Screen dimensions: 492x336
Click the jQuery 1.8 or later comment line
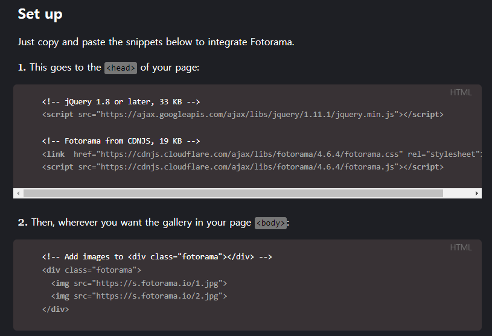pos(121,102)
